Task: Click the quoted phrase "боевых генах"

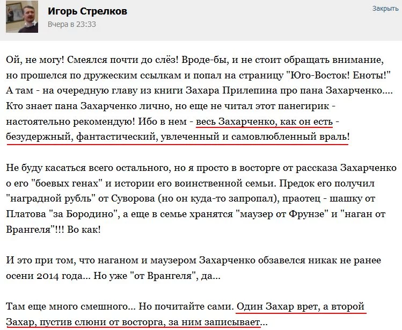Action: (x=67, y=183)
